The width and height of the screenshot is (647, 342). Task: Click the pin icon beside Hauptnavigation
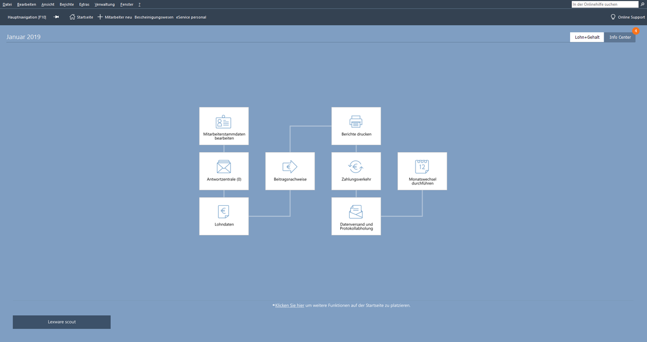coord(56,17)
